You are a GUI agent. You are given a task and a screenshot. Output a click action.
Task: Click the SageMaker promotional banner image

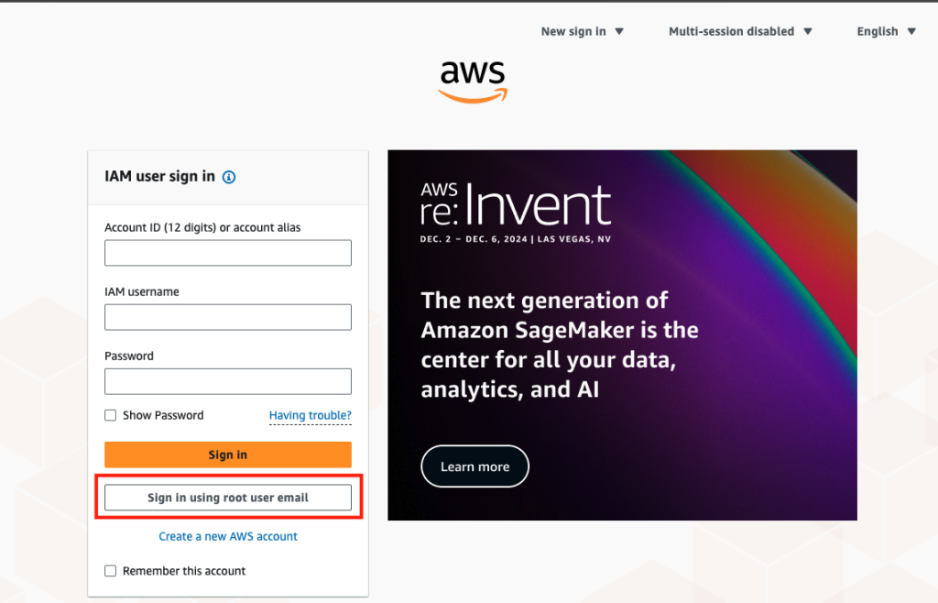(x=622, y=335)
